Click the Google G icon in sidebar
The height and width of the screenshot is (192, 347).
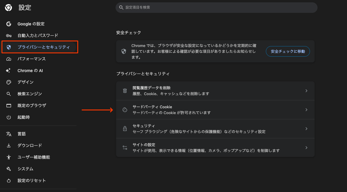click(9, 24)
